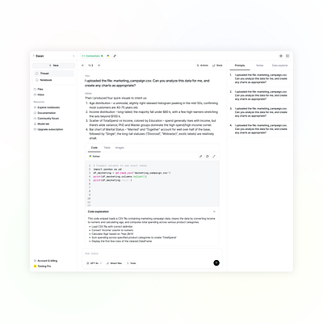Toggle the right side panel icon
Screen dimensions: 323x323
287,56
